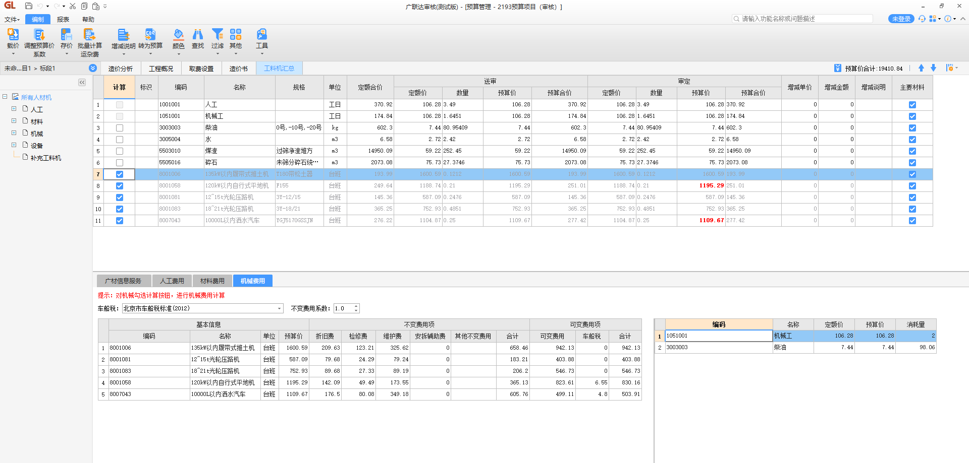Collapse the ribbon using the top-right chevron
Viewport: 969px width, 463px height.
click(x=962, y=19)
